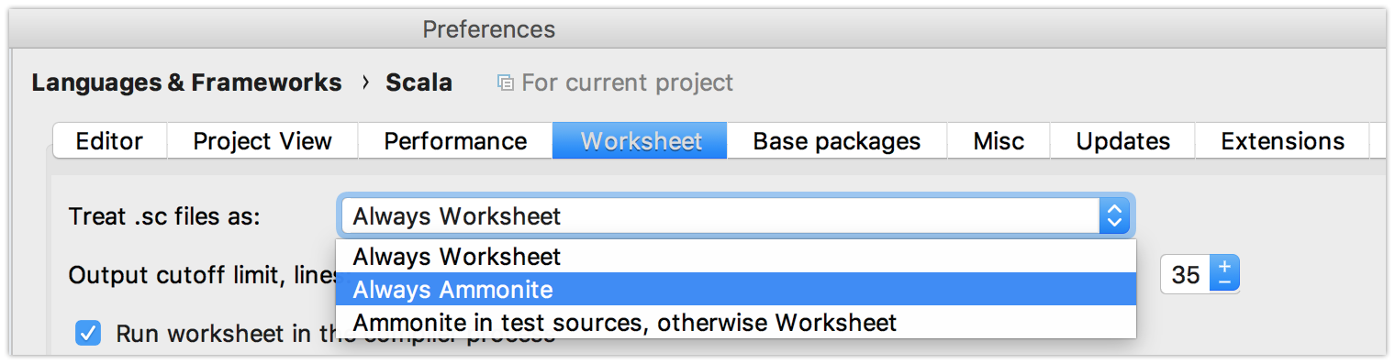Screen dimensions: 1395x364
Task: Click the 'For current project' copy icon
Action: click(505, 83)
